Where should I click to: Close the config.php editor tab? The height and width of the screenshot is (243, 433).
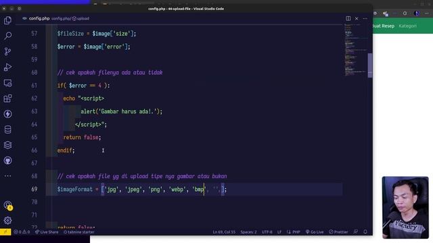tap(357, 18)
